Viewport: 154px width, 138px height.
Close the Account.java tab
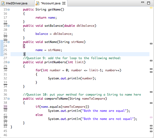coord(64,3)
